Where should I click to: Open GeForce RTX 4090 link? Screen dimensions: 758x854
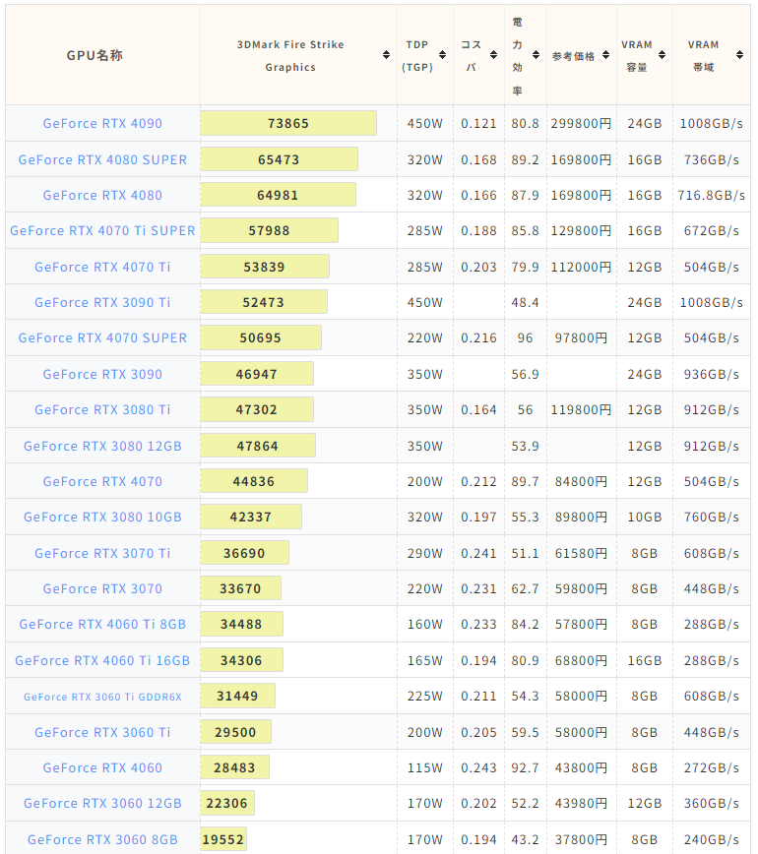pyautogui.click(x=102, y=124)
